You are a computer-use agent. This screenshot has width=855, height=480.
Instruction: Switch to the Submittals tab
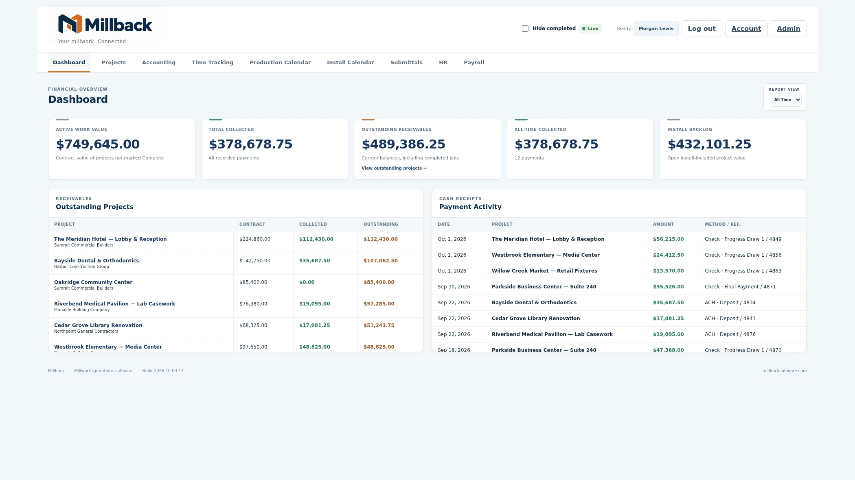(x=406, y=62)
